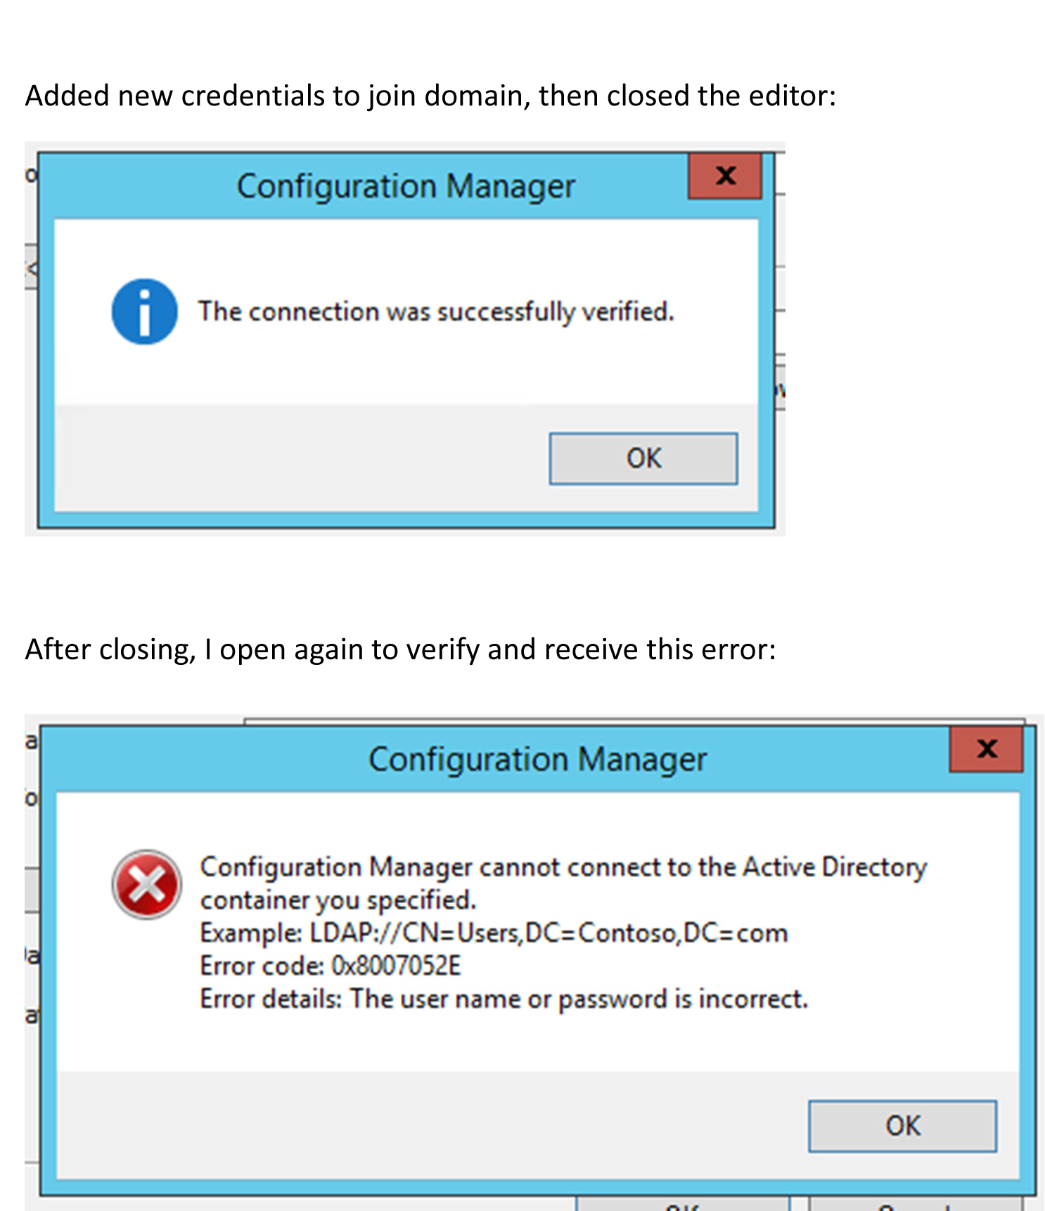Click the partly hidden arrow left of success dialog
1045x1211 pixels.
32,267
